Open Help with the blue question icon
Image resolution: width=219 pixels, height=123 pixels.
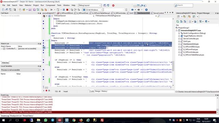(146, 10)
